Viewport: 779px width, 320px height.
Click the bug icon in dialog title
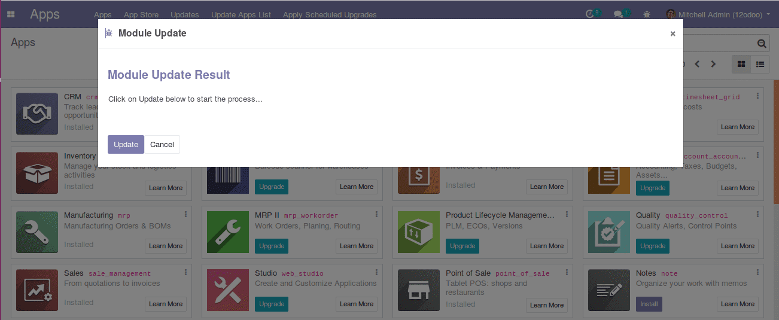click(x=109, y=33)
